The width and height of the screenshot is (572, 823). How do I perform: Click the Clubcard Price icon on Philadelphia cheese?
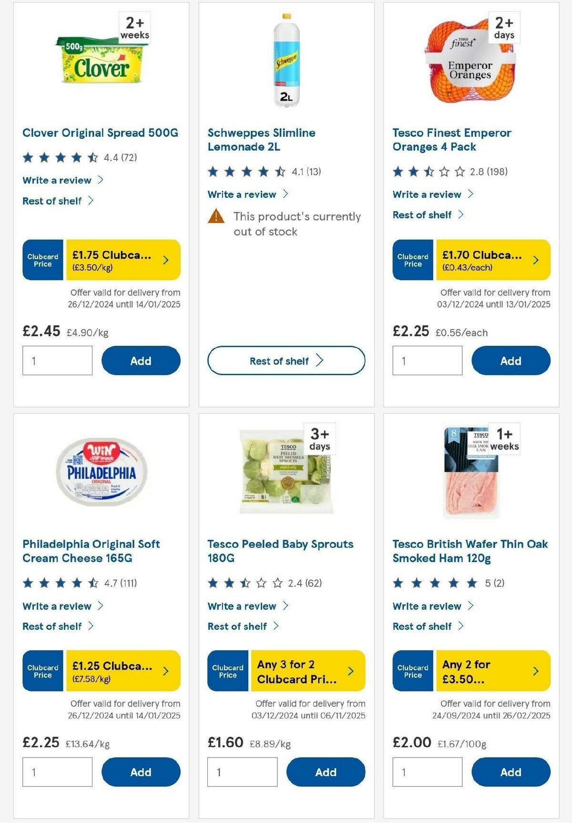[42, 671]
